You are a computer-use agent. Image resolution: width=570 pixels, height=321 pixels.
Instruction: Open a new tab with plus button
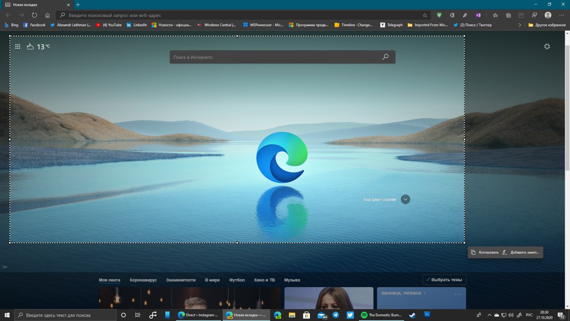click(78, 4)
